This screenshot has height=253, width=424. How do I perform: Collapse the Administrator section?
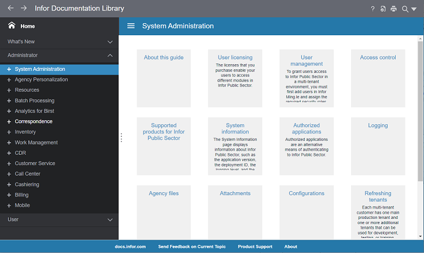tap(110, 55)
